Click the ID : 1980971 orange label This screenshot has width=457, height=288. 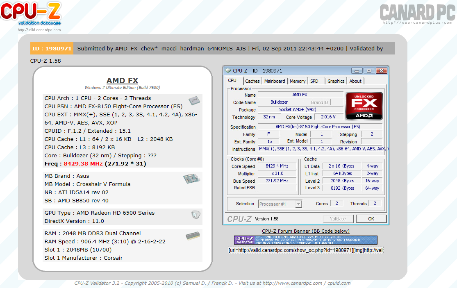tap(52, 49)
